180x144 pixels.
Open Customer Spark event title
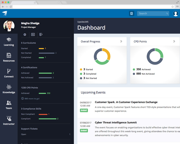click(126, 102)
